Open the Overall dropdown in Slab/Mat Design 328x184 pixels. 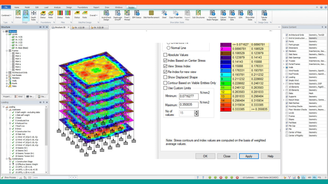94,15
